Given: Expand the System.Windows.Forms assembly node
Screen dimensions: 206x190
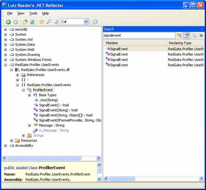Looking at the screenshot, I should point(6,60).
